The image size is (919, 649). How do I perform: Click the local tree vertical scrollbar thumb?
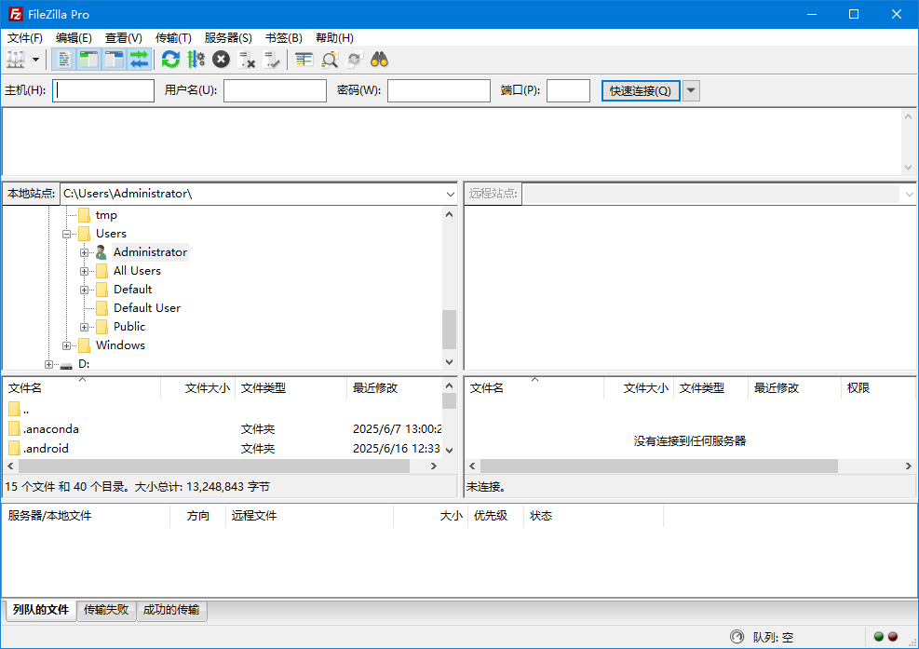[449, 330]
